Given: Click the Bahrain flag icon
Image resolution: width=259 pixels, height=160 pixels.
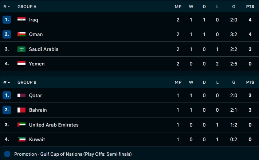Looking at the screenshot, I should coord(21,110).
